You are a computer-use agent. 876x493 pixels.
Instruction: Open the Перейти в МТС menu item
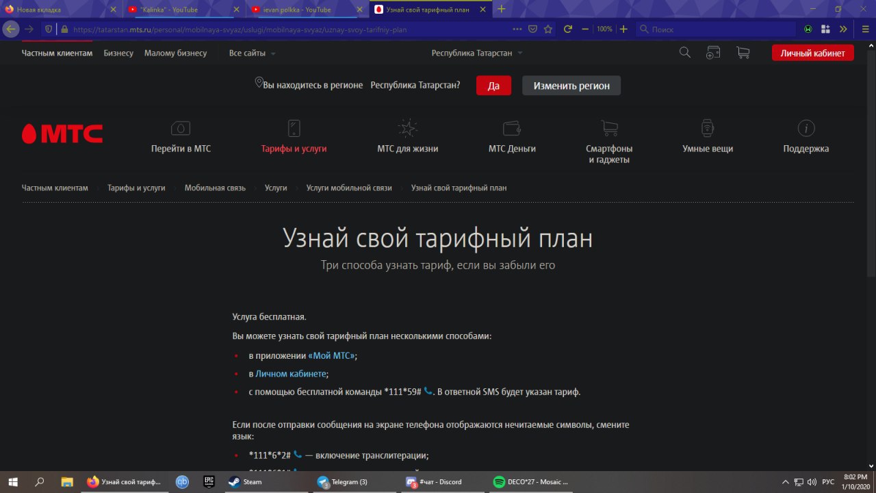[x=181, y=137]
